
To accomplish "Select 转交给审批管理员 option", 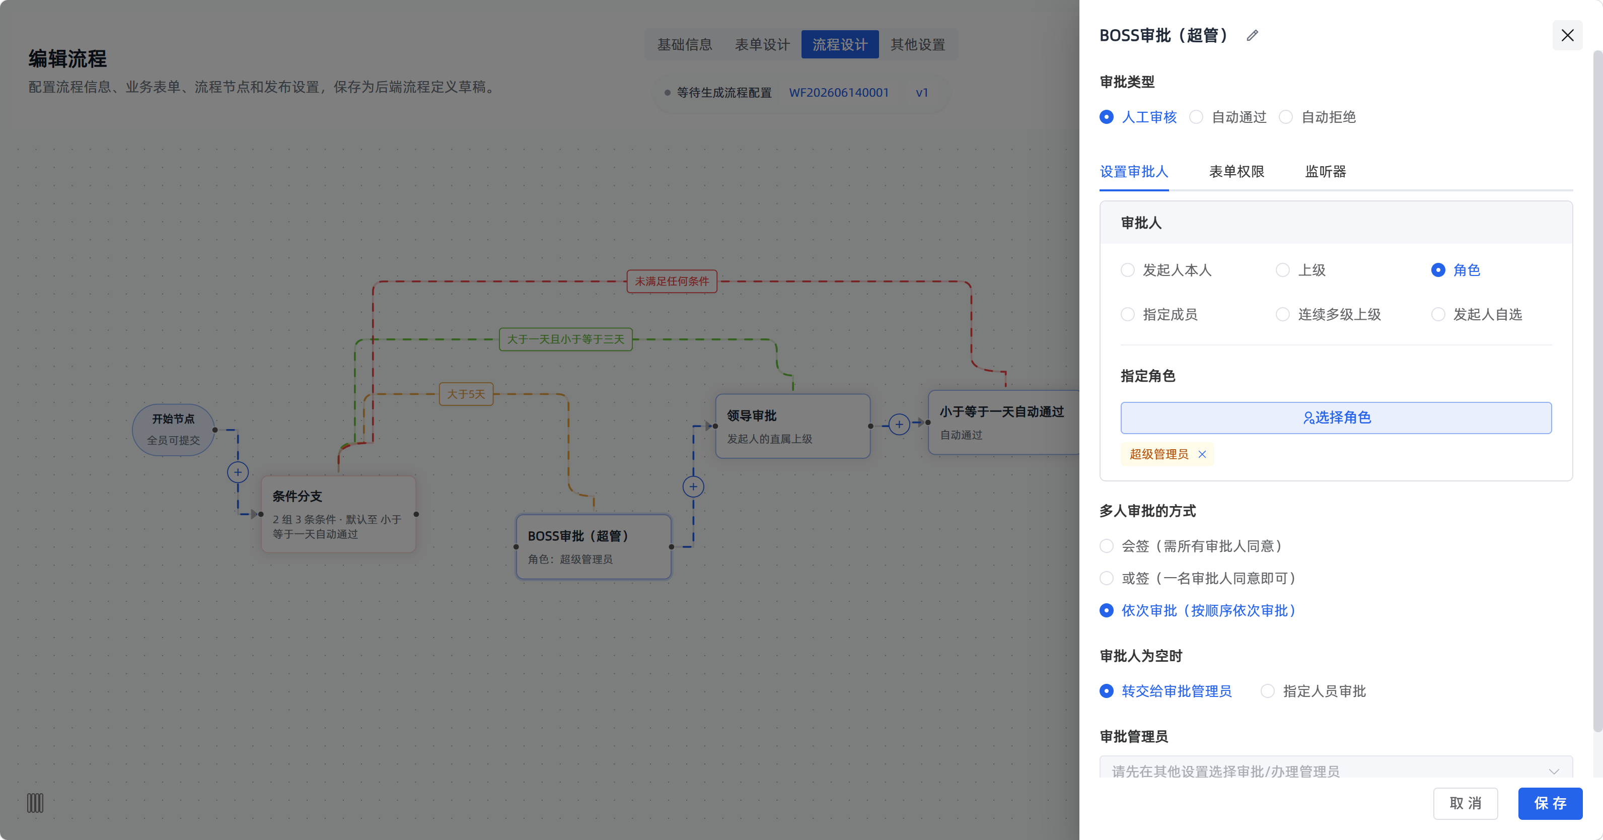I will point(1165,691).
